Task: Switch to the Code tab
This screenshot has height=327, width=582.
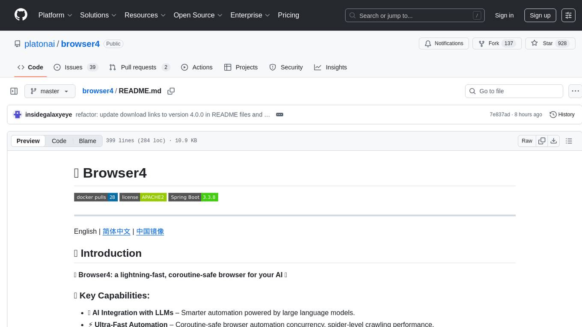Action: point(30,67)
